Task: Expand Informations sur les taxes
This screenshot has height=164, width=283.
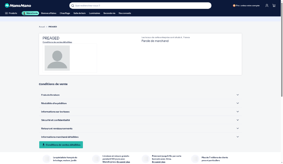Action: [x=140, y=112]
